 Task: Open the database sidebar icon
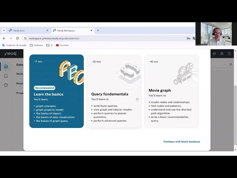pyautogui.click(x=6, y=67)
